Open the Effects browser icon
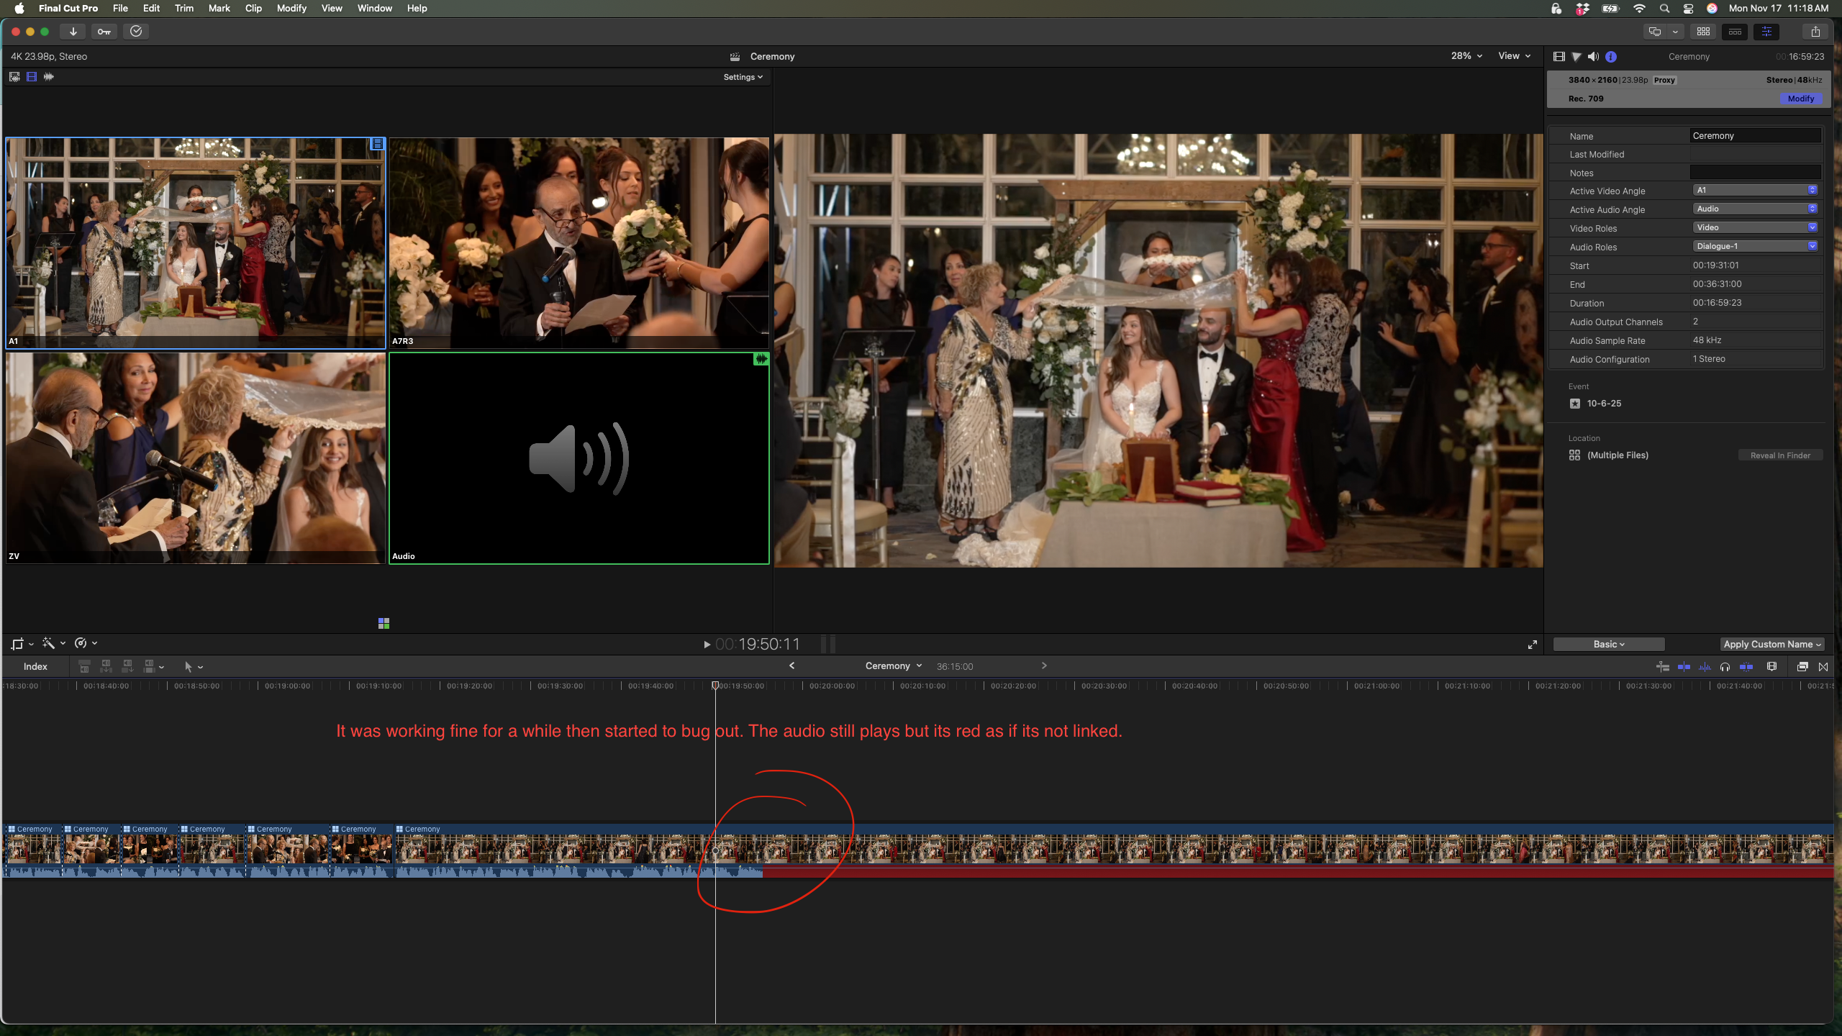This screenshot has height=1036, width=1842. pyautogui.click(x=1802, y=667)
